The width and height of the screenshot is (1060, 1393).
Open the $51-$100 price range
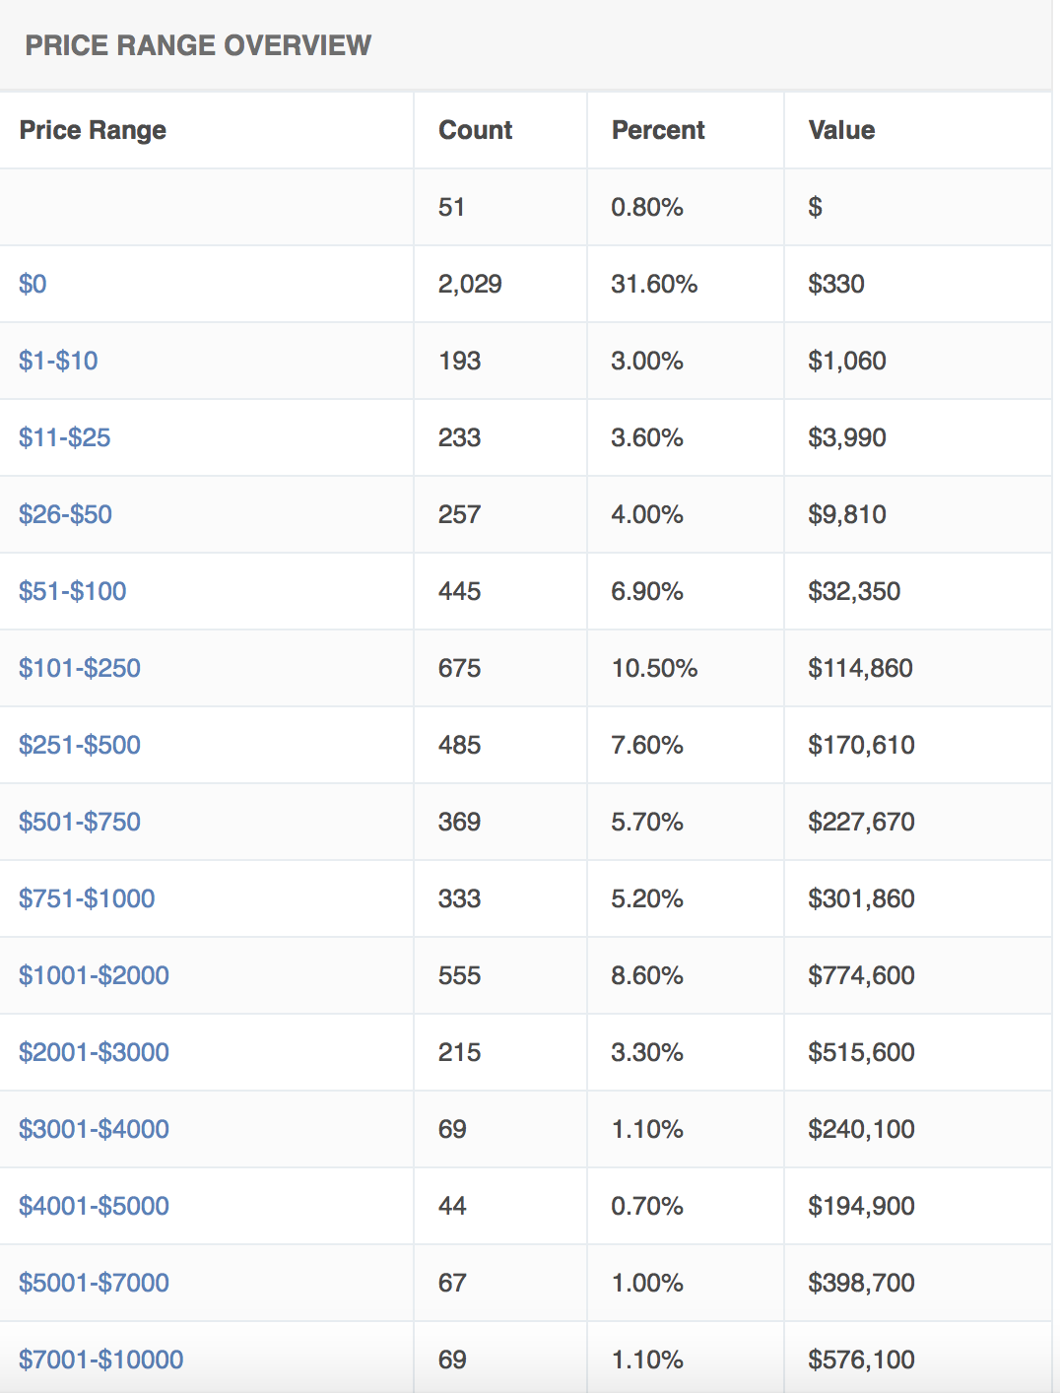pyautogui.click(x=72, y=591)
